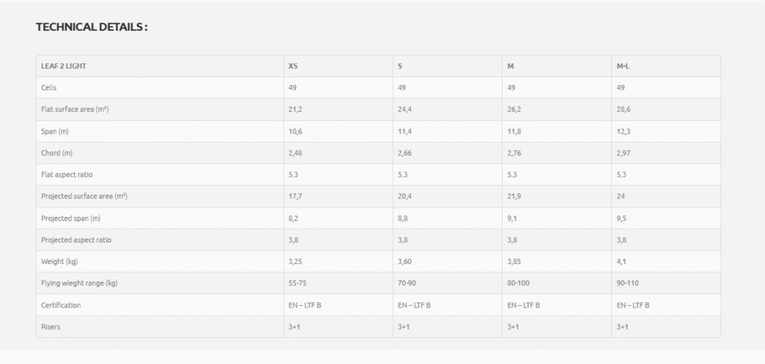Viewport: 765px width, 364px height.
Task: Select the Risers row label
Action: pos(50,327)
